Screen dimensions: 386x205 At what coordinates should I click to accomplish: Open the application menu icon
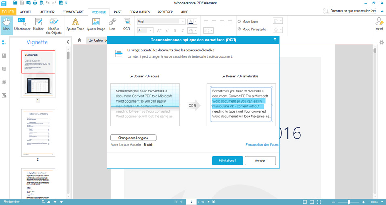(4, 4)
